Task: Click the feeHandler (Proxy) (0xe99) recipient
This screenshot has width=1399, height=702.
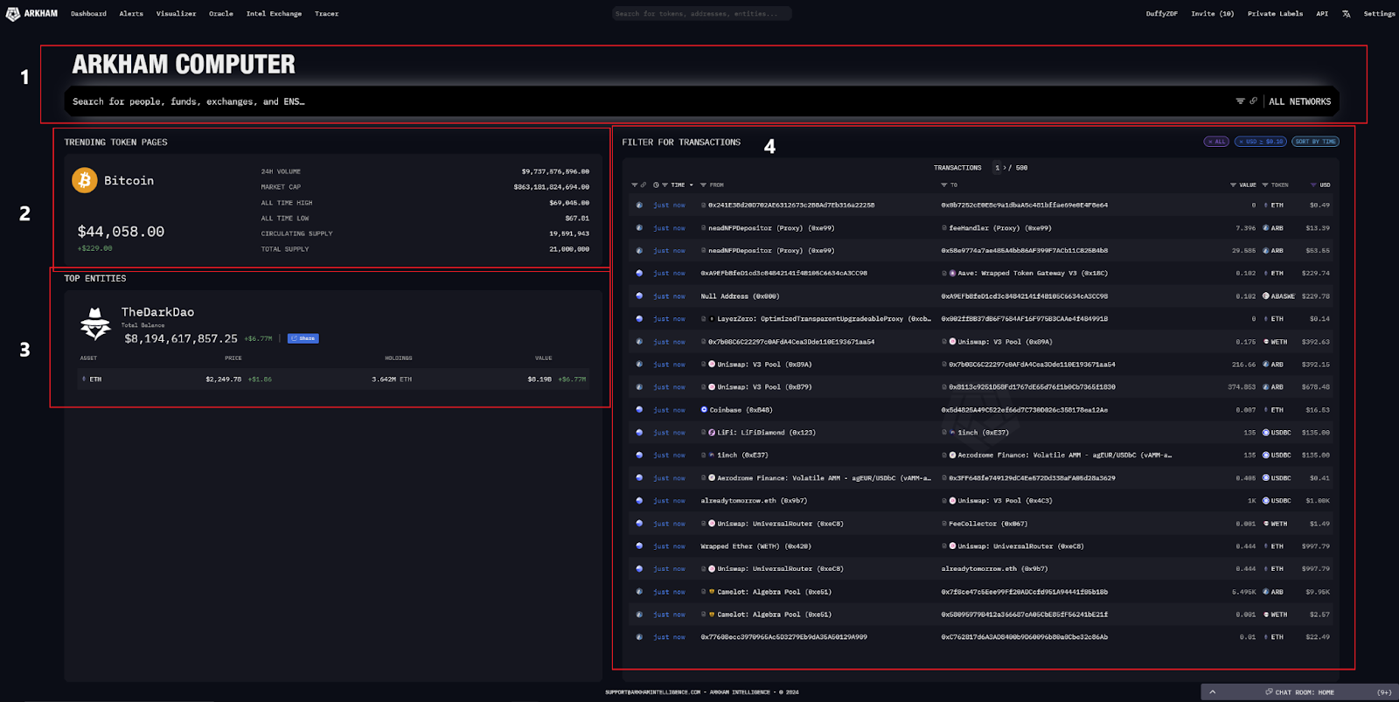Action: point(1000,228)
